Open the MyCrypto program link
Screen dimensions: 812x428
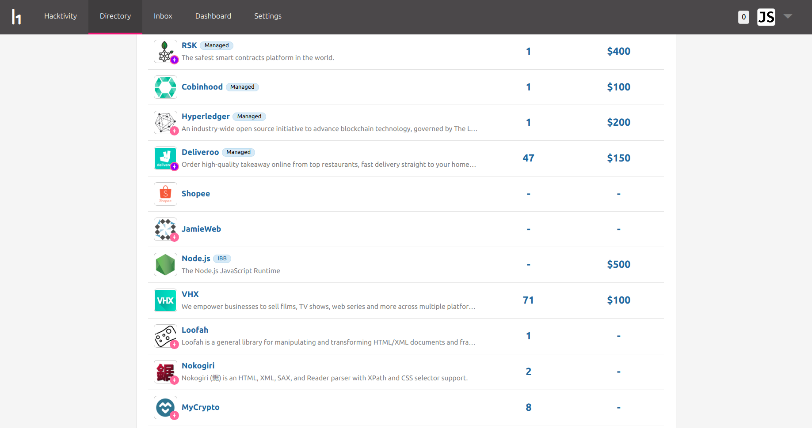[200, 407]
